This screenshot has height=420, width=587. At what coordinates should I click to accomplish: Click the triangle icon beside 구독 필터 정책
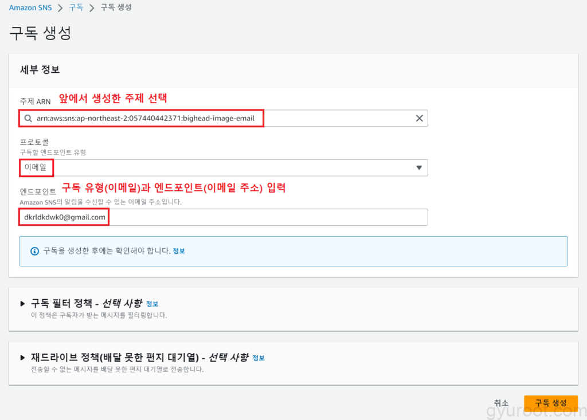point(23,304)
